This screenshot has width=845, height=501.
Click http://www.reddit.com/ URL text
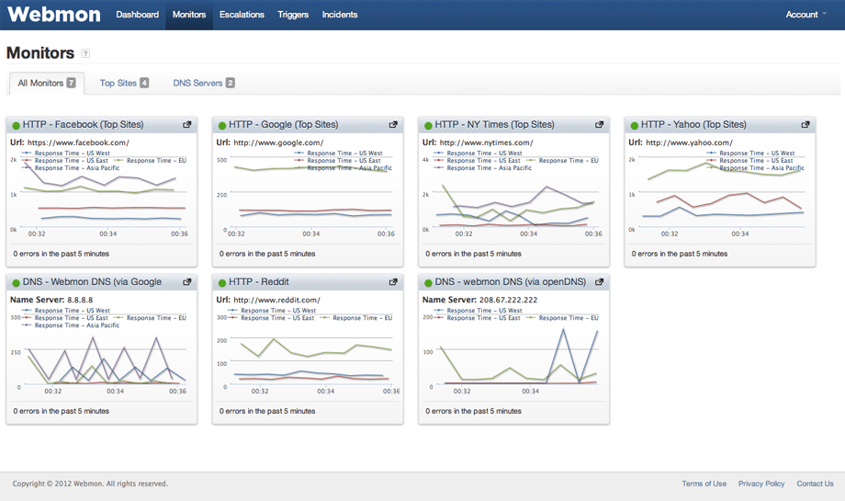point(276,301)
